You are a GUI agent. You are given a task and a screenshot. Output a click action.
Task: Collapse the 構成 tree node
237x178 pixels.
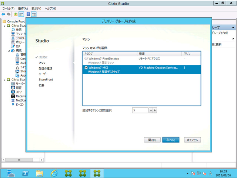pos(9,51)
